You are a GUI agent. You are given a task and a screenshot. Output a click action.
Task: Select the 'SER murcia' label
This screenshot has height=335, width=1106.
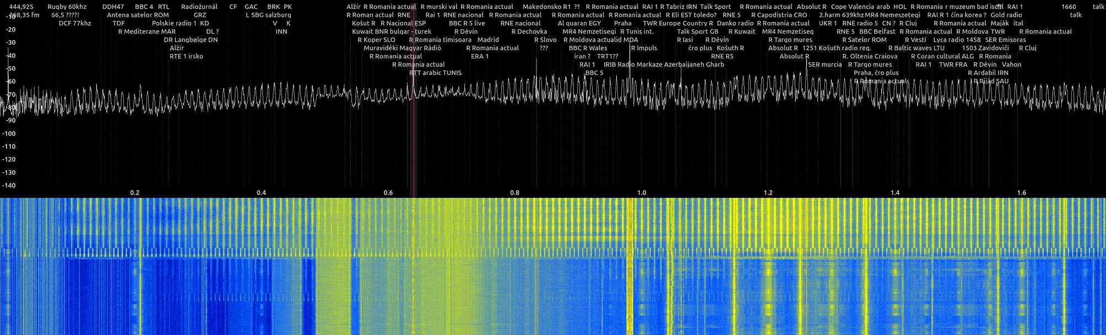825,64
